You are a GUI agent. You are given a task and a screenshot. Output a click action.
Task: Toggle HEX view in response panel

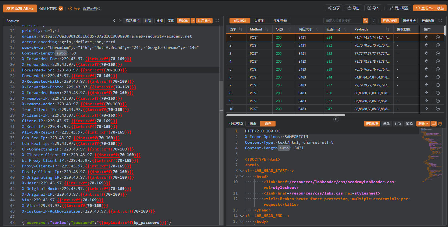coord(398,124)
